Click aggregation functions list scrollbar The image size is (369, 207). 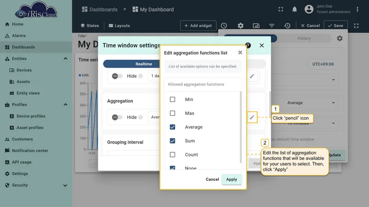coord(240,127)
